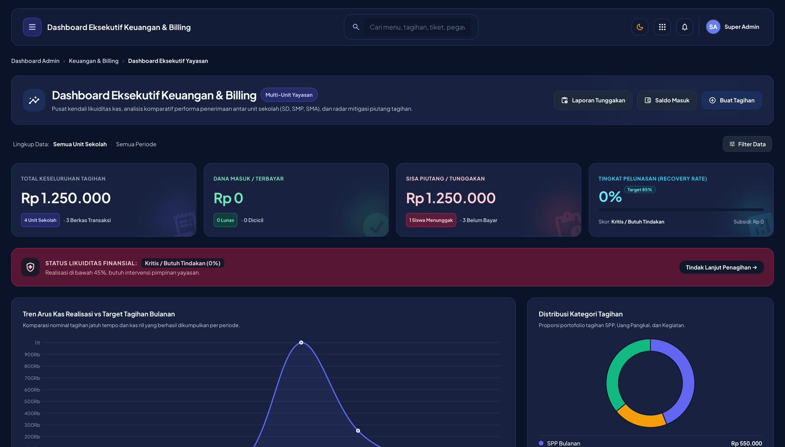Click the Target 85% badge
The width and height of the screenshot is (785, 447).
(640, 190)
